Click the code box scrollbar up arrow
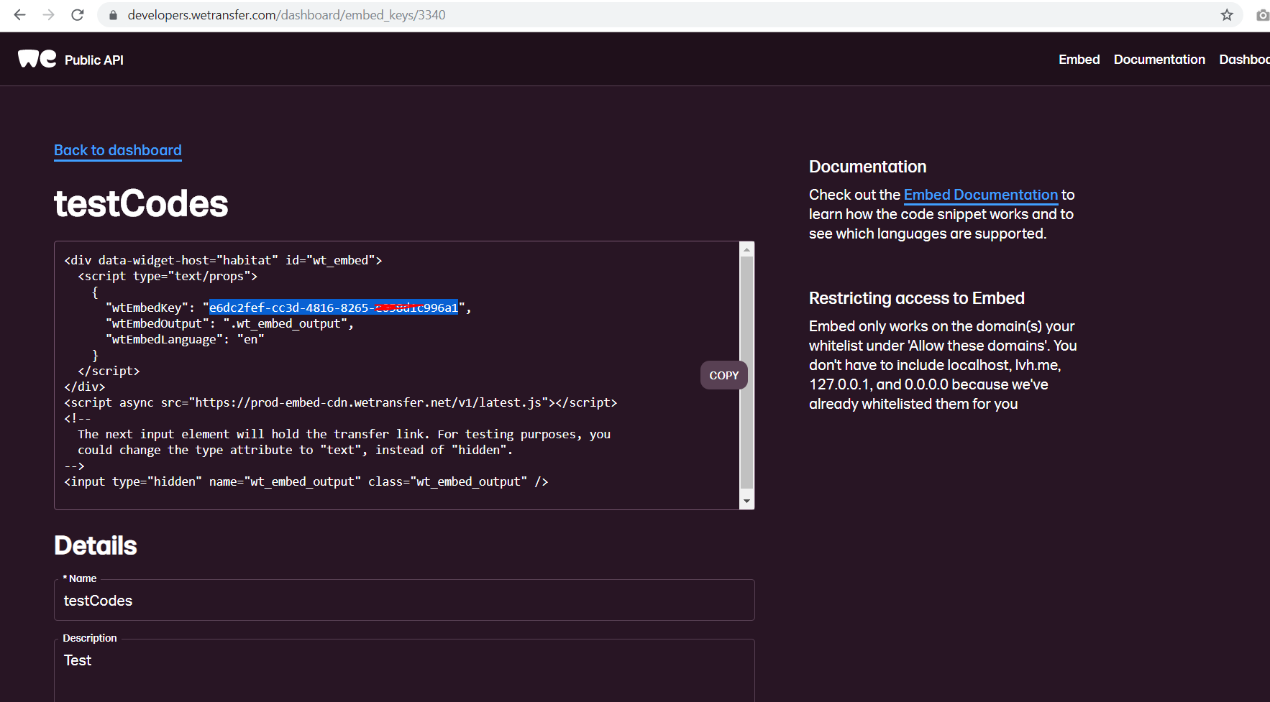Screen dimensions: 1270x702 746,250
